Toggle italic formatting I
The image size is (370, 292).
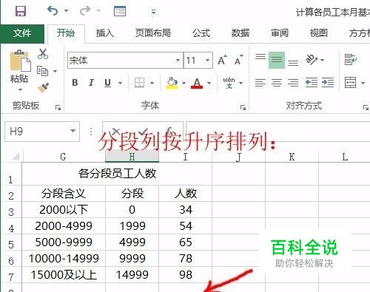pos(91,83)
